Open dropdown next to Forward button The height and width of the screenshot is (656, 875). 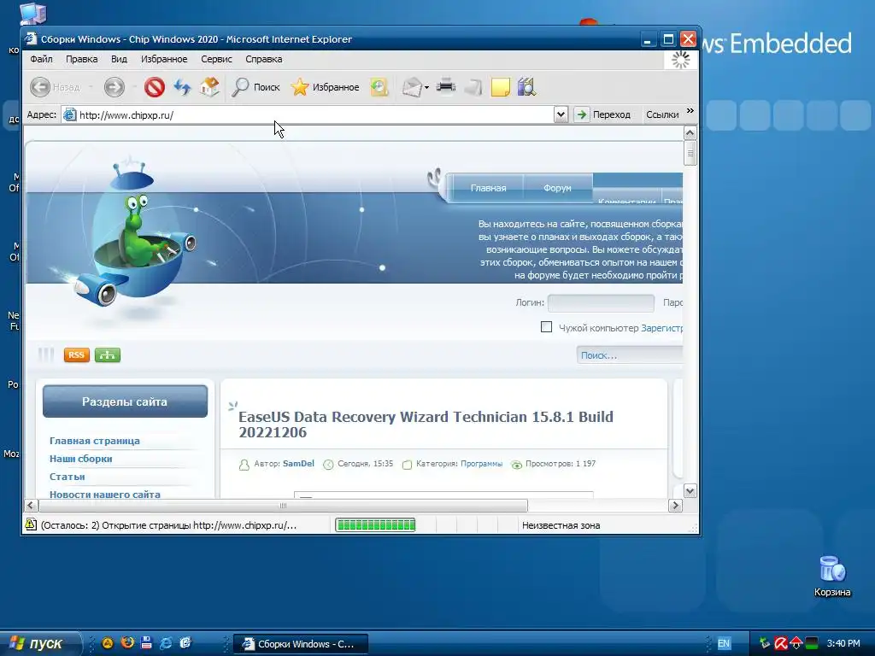[134, 87]
